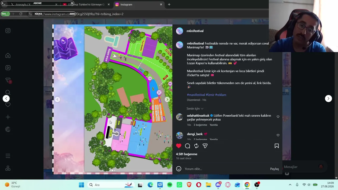
Task: Open volume control in system tray
Action: [309, 185]
